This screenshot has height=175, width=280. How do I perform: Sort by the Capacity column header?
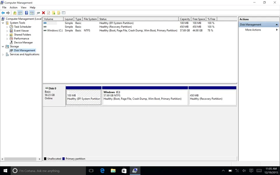[x=185, y=19]
